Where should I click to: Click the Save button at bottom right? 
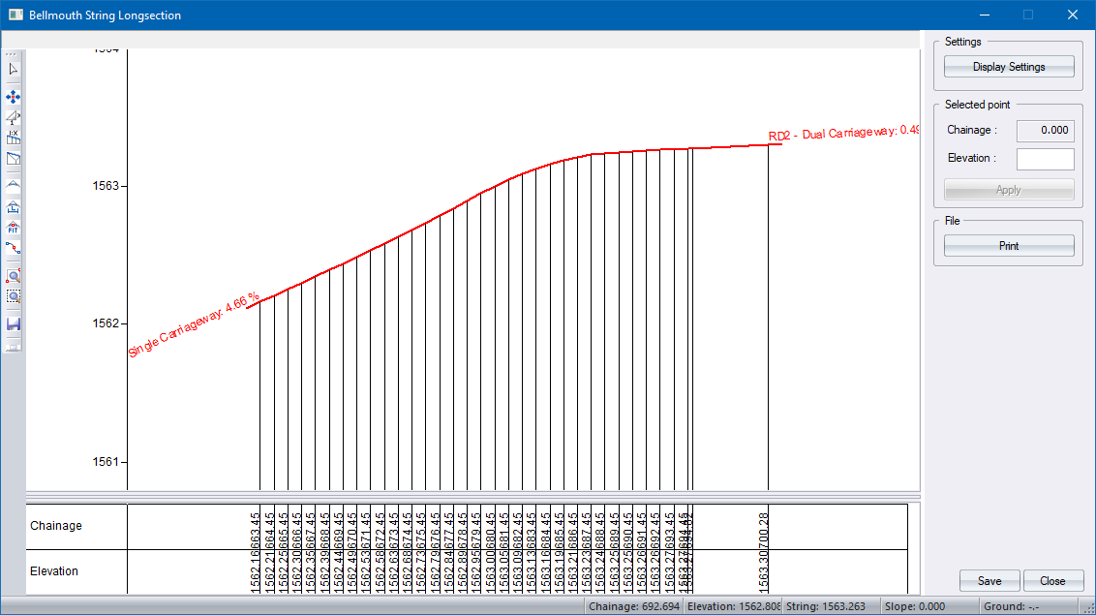(x=989, y=581)
